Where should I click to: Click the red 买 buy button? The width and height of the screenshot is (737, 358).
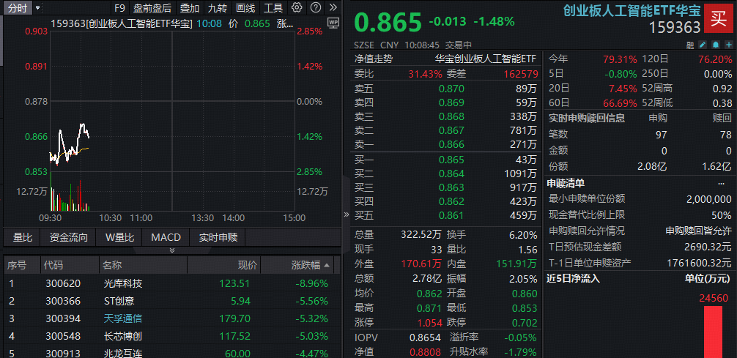tap(719, 19)
